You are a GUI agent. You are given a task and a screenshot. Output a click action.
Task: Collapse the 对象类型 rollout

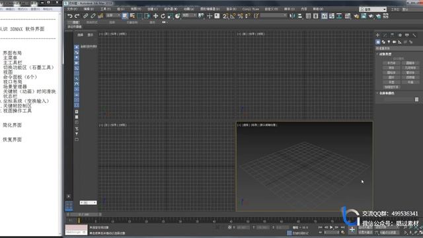click(385, 54)
